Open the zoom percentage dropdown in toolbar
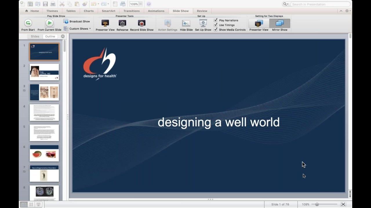Screen dimensions: 371x208 pyautogui.click(x=141, y=4)
